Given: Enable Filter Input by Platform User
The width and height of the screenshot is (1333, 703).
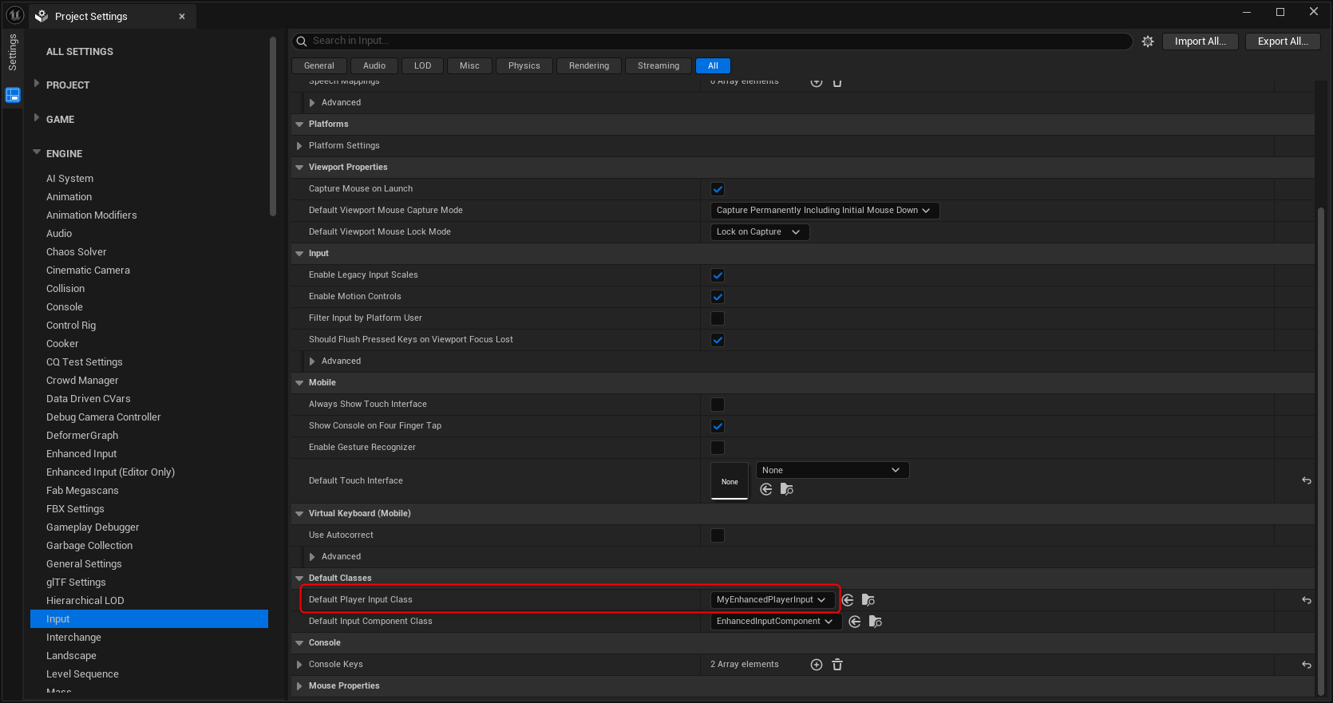Looking at the screenshot, I should [718, 318].
